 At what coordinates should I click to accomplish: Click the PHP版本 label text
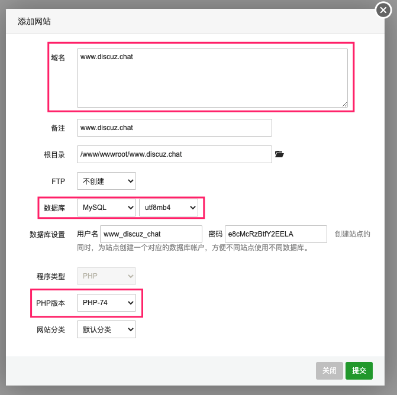50,303
